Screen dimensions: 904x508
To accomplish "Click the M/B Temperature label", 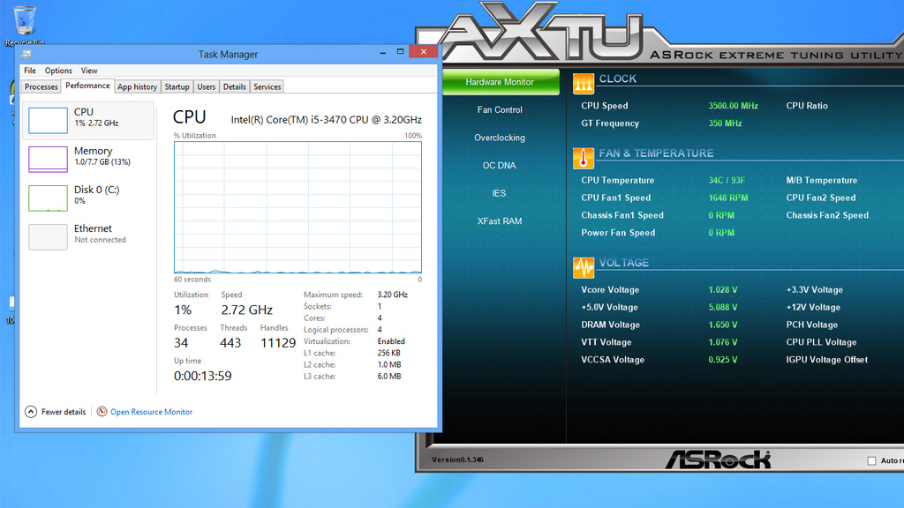I will [x=821, y=180].
